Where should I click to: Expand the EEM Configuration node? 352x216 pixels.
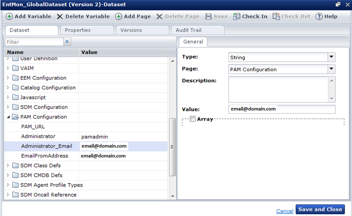coord(8,77)
